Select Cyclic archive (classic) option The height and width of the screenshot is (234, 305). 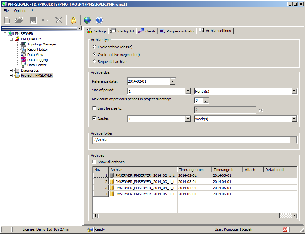click(x=95, y=47)
